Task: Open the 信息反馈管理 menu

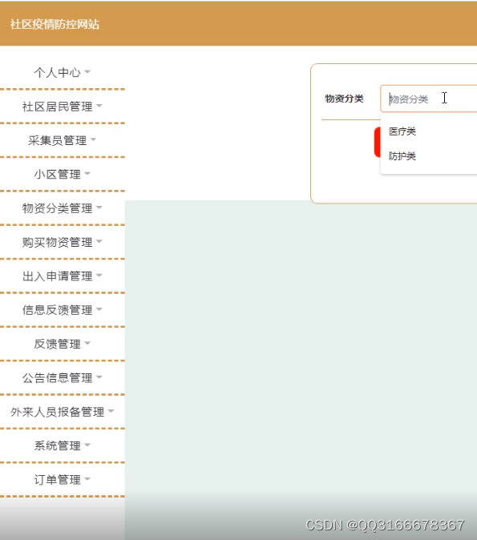Action: pyautogui.click(x=62, y=309)
